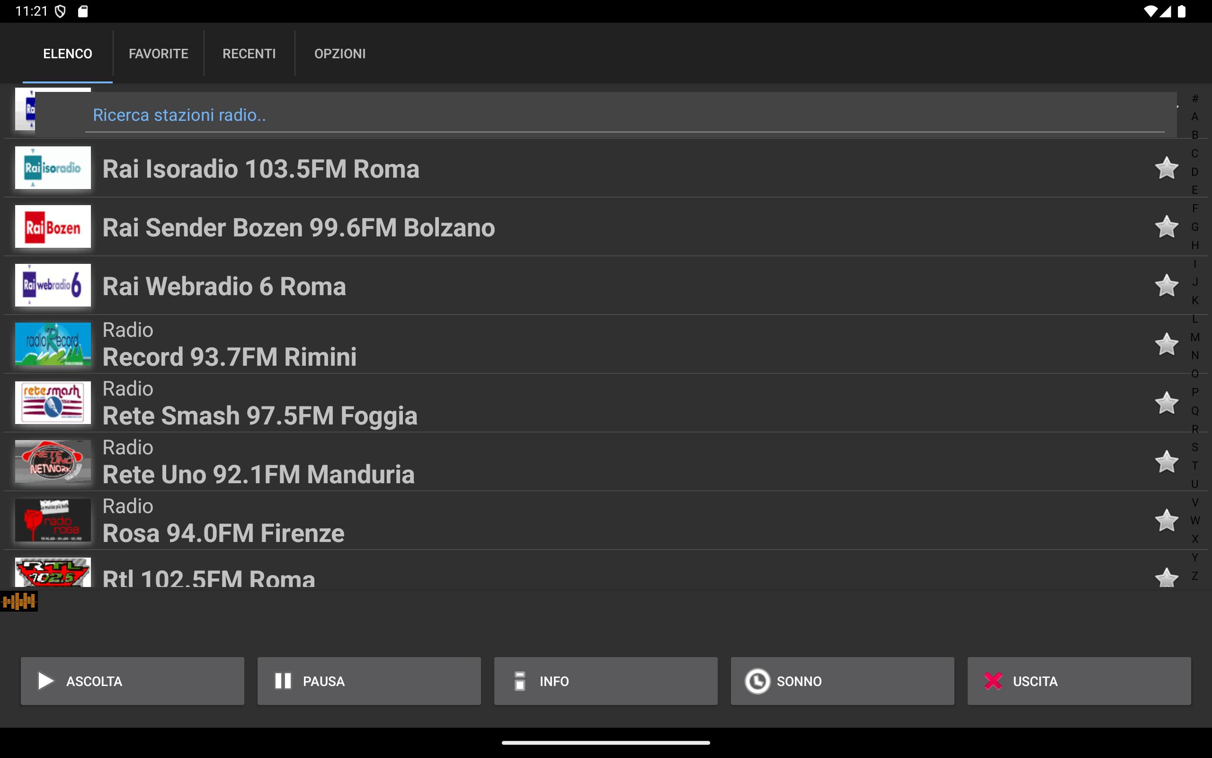
Task: Tap the Rai Isoradio logo thumbnail
Action: (53, 167)
